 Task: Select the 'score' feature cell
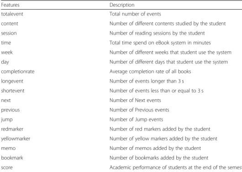click(7, 167)
